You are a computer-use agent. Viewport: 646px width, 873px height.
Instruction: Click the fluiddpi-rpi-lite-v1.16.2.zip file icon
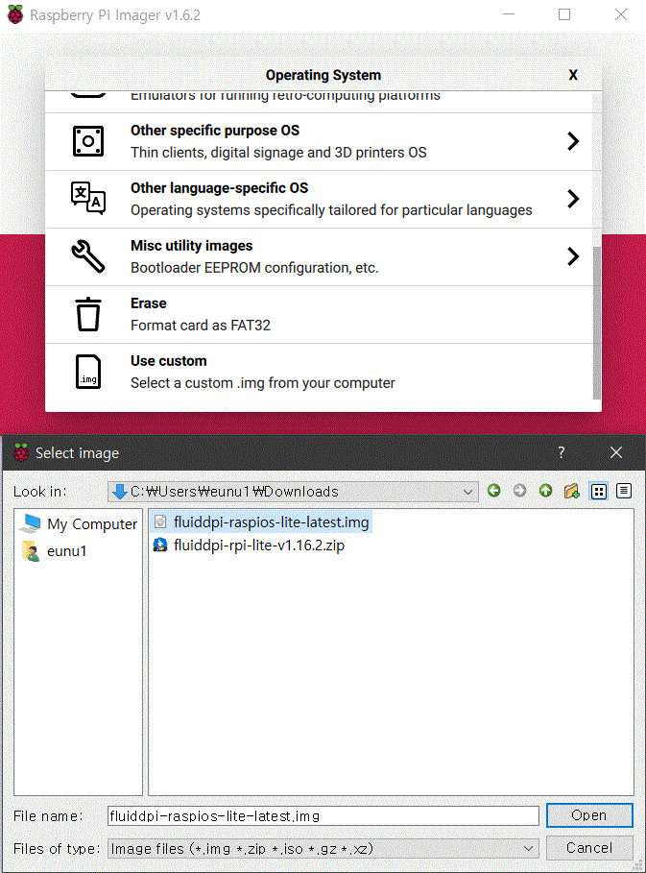[160, 545]
